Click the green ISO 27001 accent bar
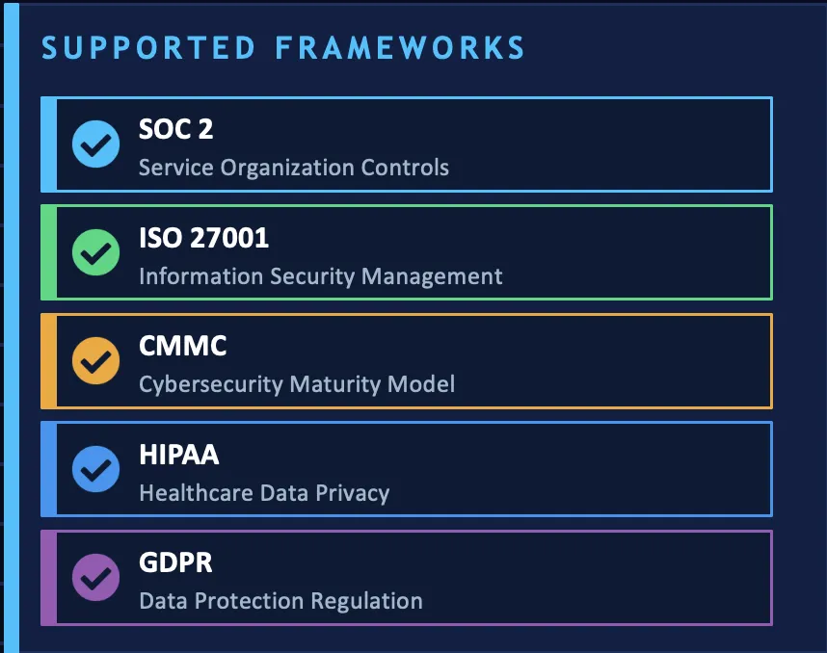Viewport: 827px width, 653px height. point(48,252)
